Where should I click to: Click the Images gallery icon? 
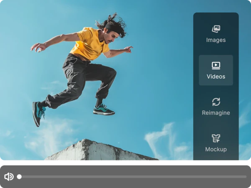[x=216, y=29]
